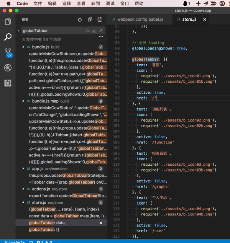The image size is (230, 243).
Task: Toggle Match Whole Word in search box
Action: tap(94, 31)
